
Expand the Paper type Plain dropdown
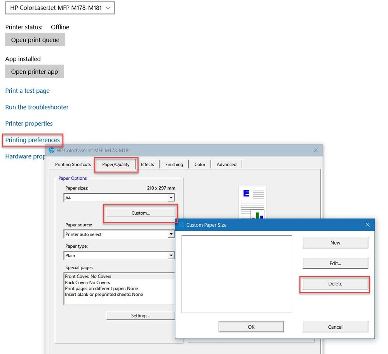[x=119, y=255]
